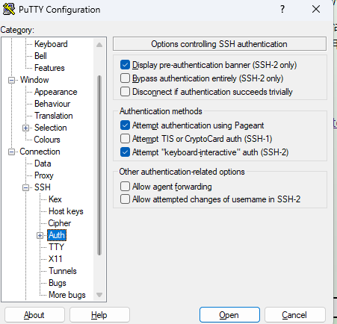The height and width of the screenshot is (324, 337).
Task: Click the Open button
Action: click(x=229, y=315)
